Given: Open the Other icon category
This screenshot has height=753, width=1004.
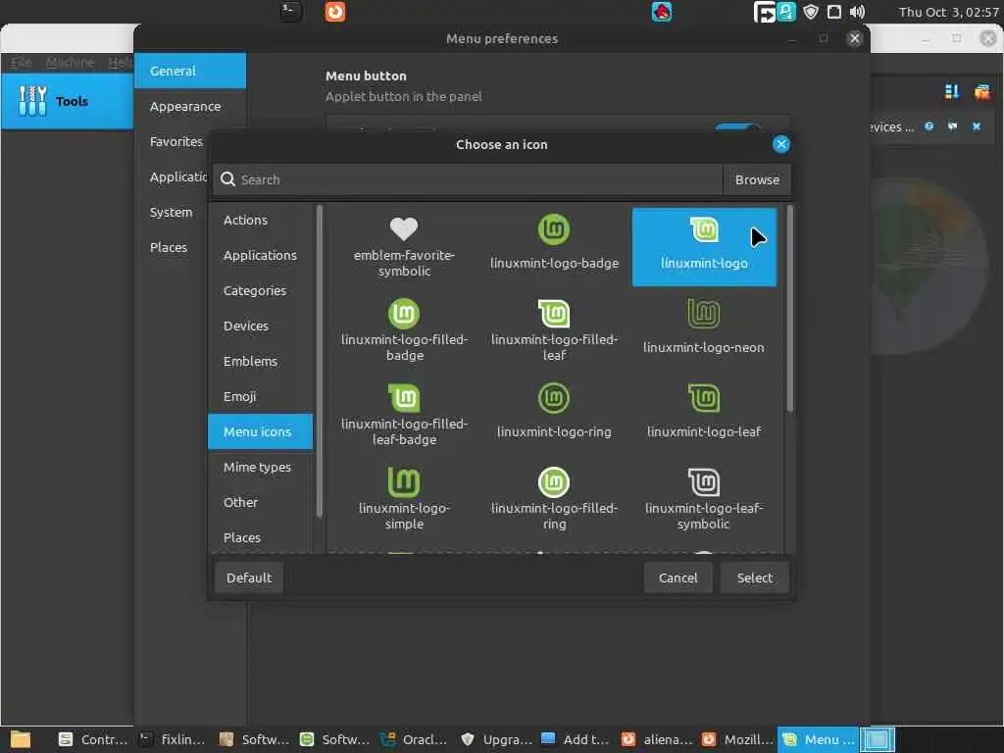Looking at the screenshot, I should click(260, 502).
